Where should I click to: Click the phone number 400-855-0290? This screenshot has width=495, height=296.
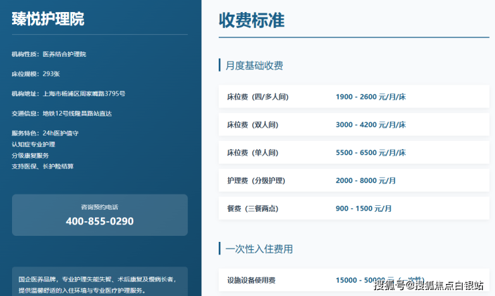[x=100, y=221]
